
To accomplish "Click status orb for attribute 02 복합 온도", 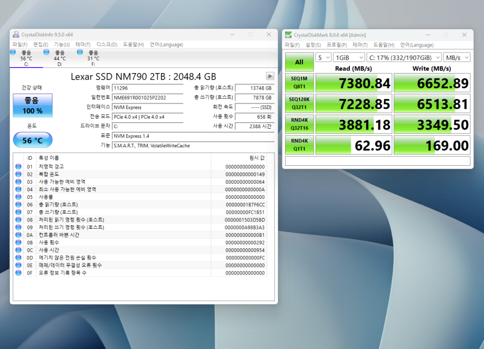I will click(x=19, y=174).
